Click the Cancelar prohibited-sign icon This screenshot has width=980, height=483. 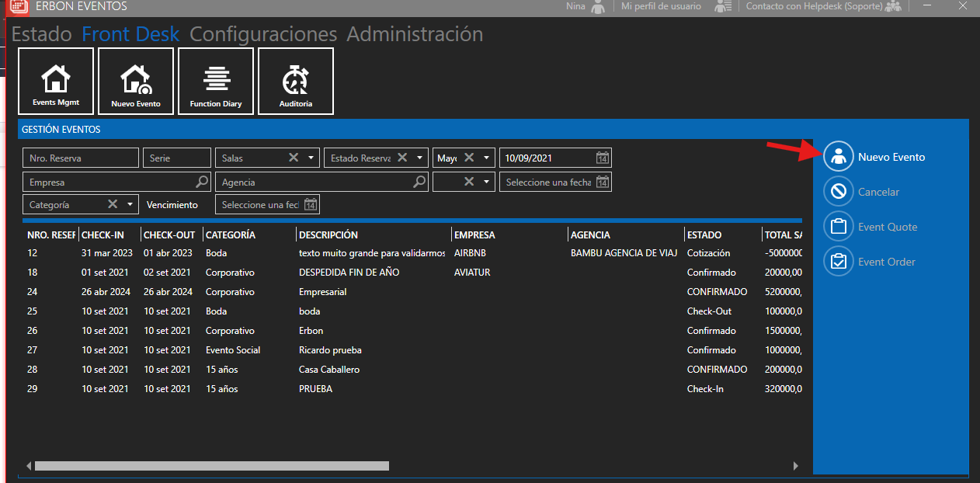click(839, 192)
